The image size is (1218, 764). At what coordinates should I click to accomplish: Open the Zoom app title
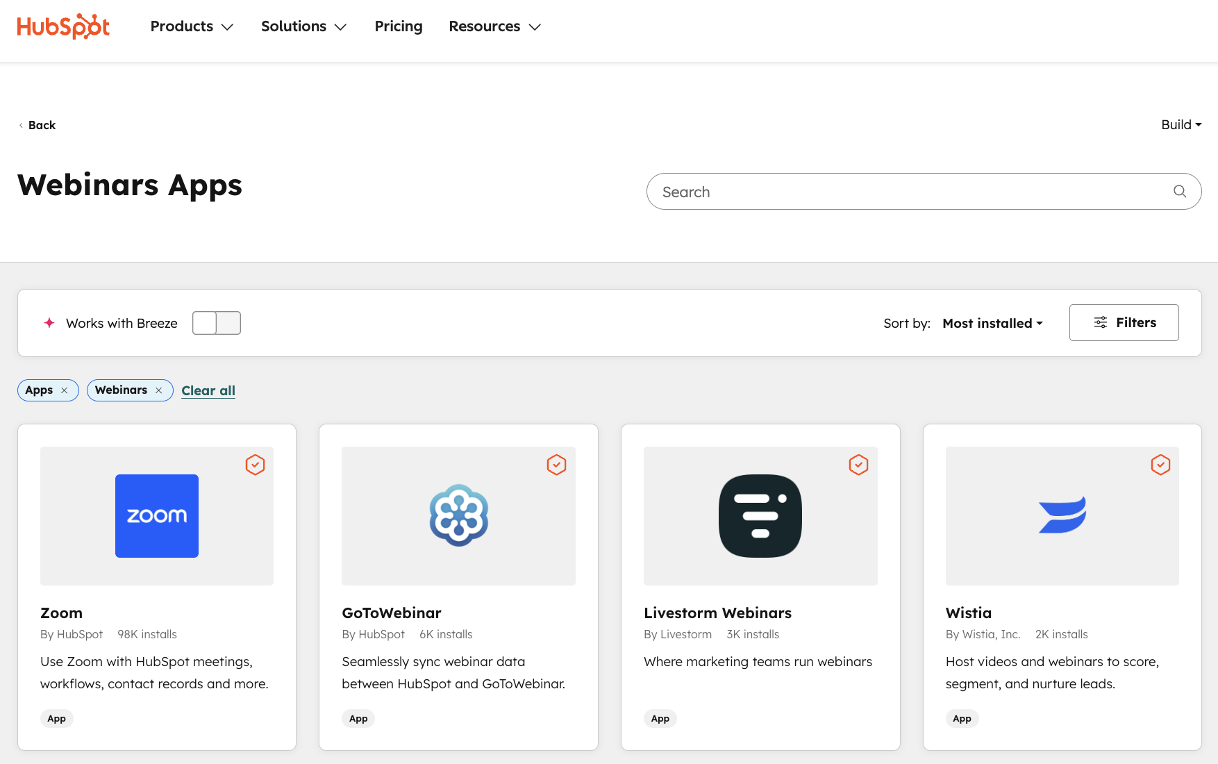pyautogui.click(x=61, y=613)
